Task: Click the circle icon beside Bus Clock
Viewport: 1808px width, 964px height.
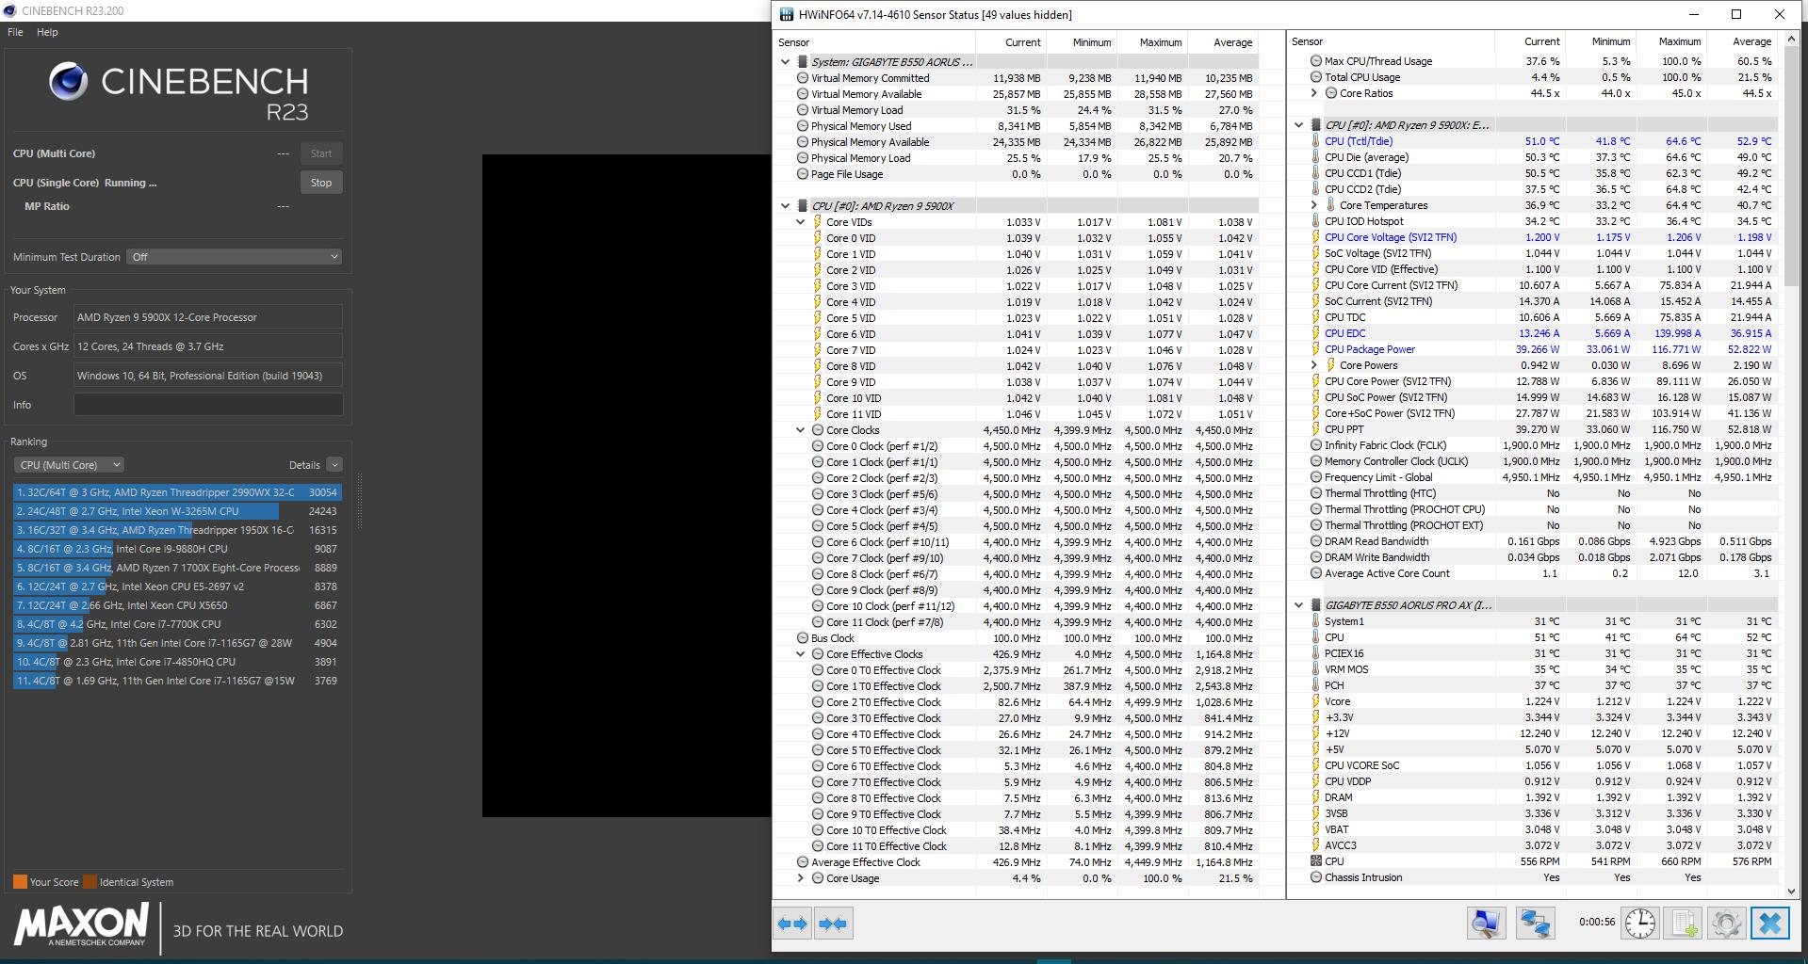Action: (x=803, y=638)
